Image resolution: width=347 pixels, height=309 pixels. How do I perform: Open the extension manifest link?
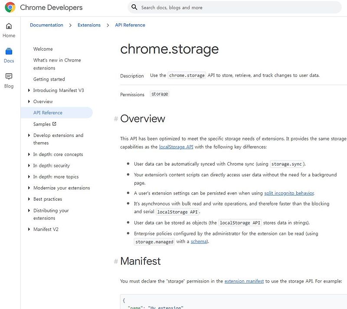(244, 281)
